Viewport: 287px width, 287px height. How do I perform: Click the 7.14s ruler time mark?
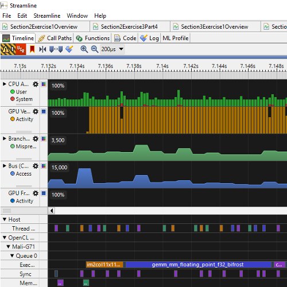click(162, 66)
